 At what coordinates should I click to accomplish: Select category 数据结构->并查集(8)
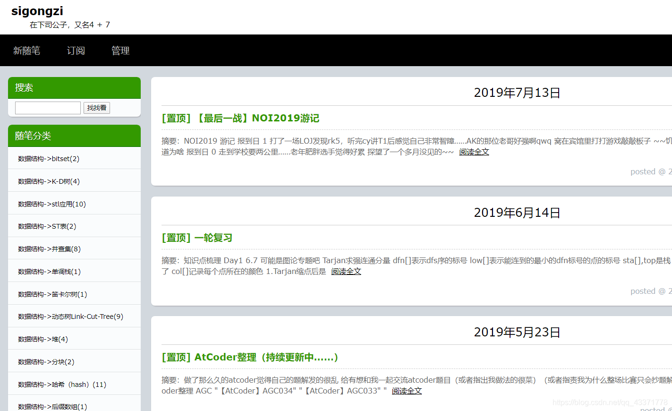coord(48,248)
